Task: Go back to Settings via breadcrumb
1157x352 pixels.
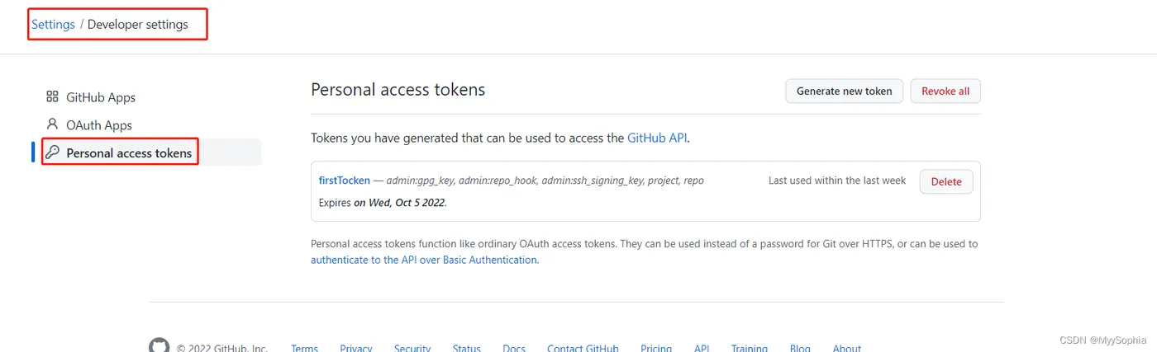Action: pyautogui.click(x=53, y=25)
